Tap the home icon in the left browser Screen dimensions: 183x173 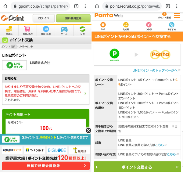tap(5, 6)
